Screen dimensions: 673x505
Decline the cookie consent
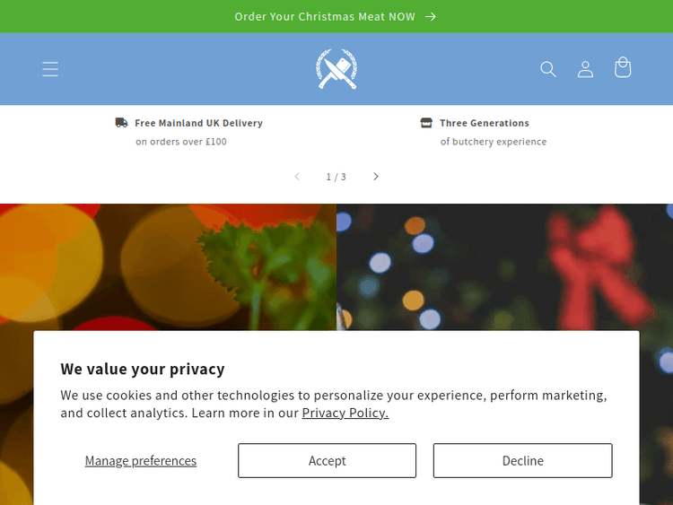pos(522,461)
